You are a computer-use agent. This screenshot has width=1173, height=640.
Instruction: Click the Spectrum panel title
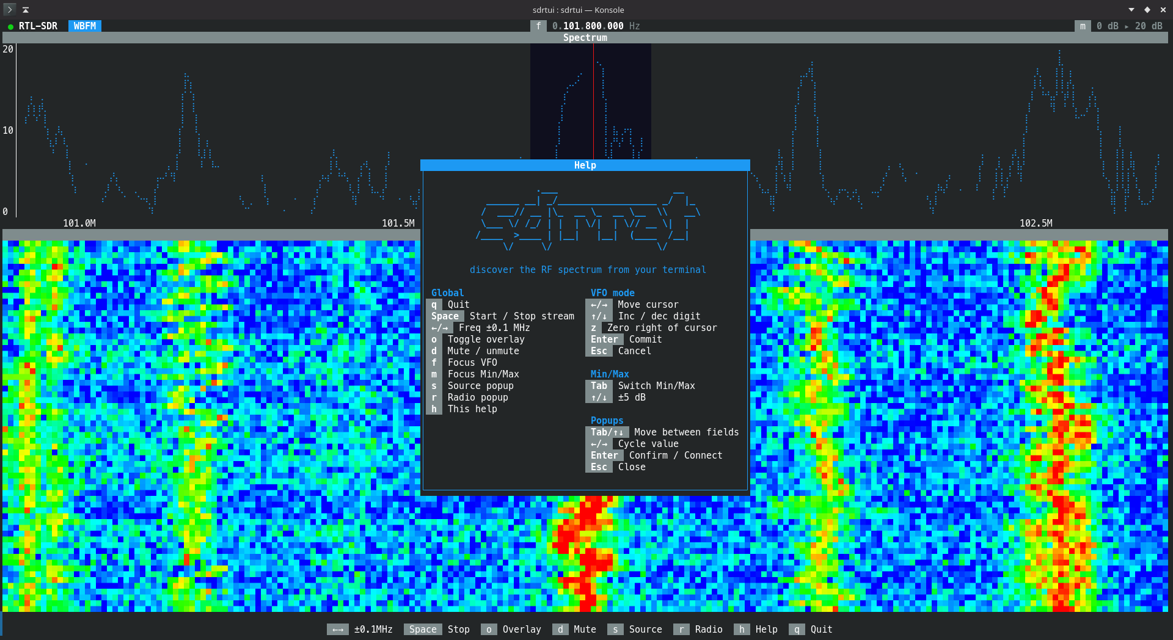coord(585,37)
